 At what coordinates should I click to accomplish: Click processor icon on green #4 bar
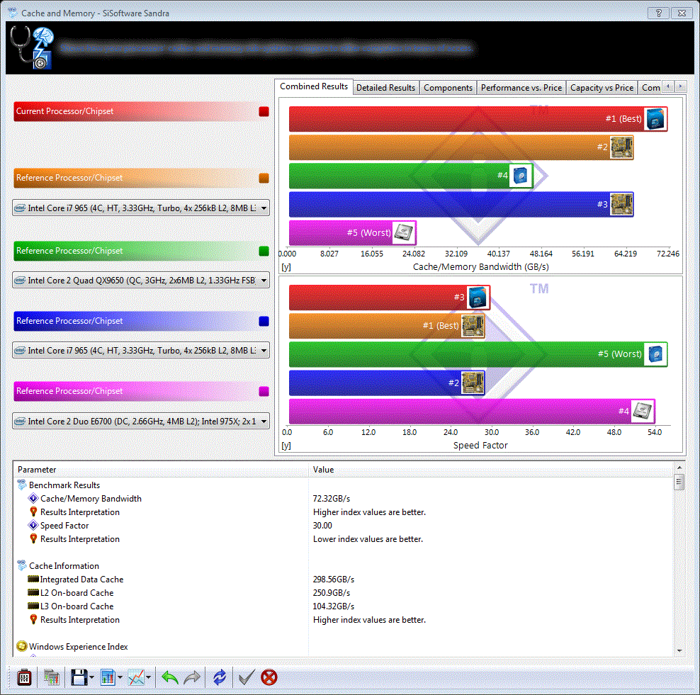coord(521,176)
